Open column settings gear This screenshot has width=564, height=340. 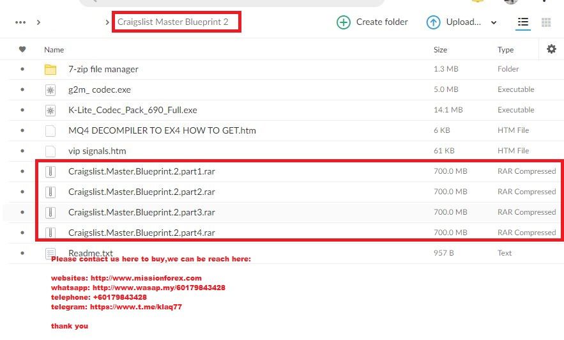tap(551, 49)
